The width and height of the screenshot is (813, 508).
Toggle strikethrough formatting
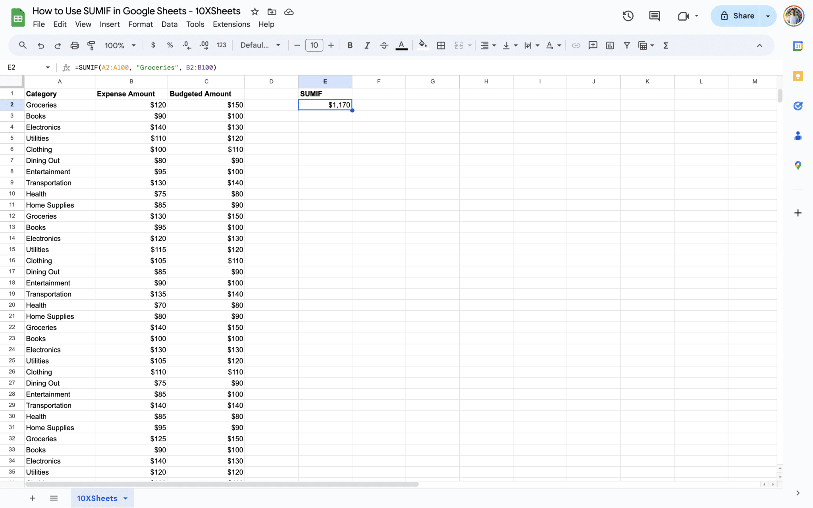coord(384,45)
